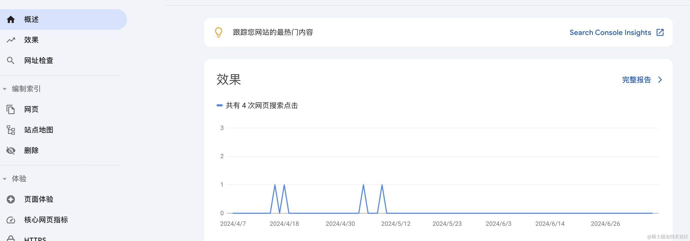Click the 2024/5/23 date label
This screenshot has width=690, height=241.
click(x=447, y=224)
